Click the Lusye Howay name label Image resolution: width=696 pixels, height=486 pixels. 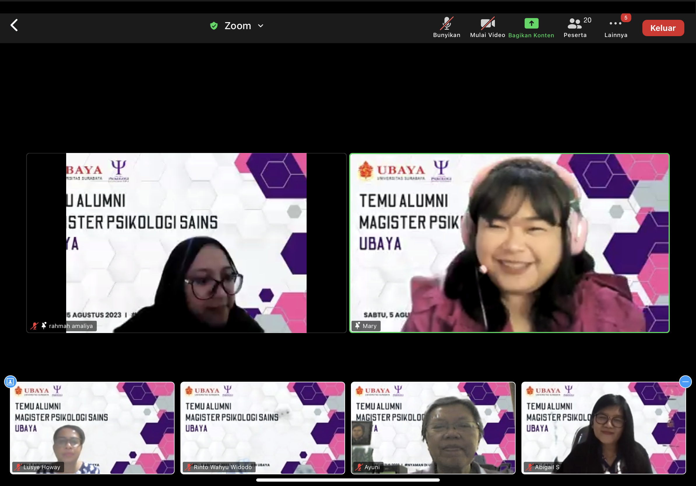[42, 467]
